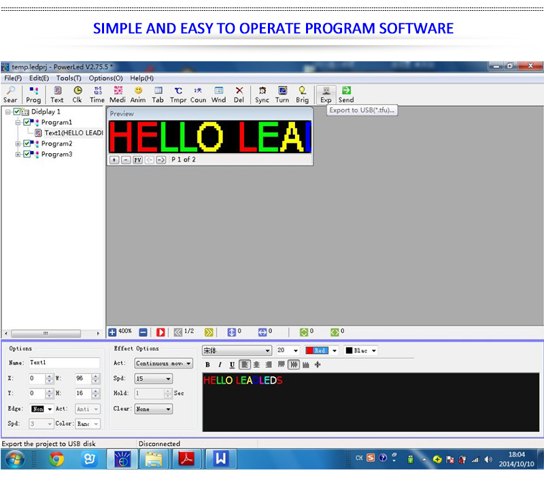Viewport: 544px width, 479px height.
Task: Open the Act effect dropdown
Action: point(188,363)
